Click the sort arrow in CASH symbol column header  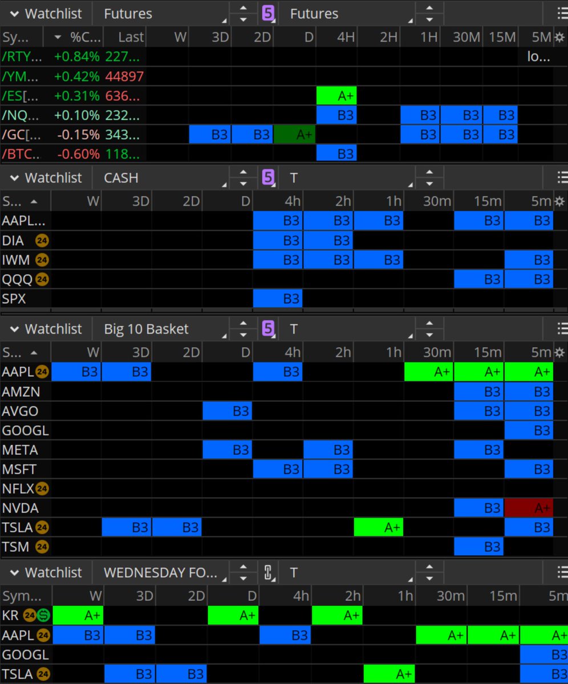coord(34,201)
